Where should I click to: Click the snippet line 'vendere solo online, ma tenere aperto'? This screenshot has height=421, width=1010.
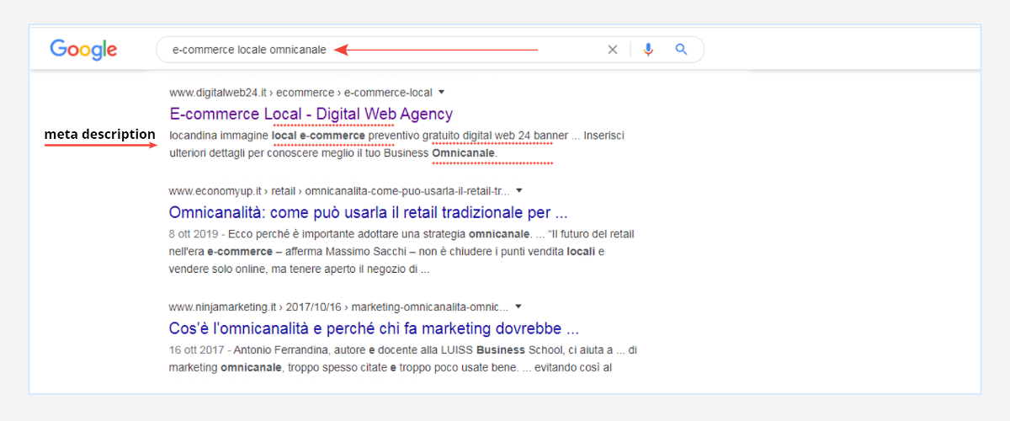300,270
